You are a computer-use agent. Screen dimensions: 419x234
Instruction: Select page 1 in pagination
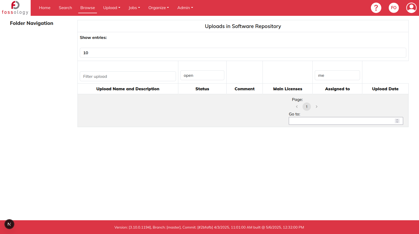pyautogui.click(x=307, y=107)
